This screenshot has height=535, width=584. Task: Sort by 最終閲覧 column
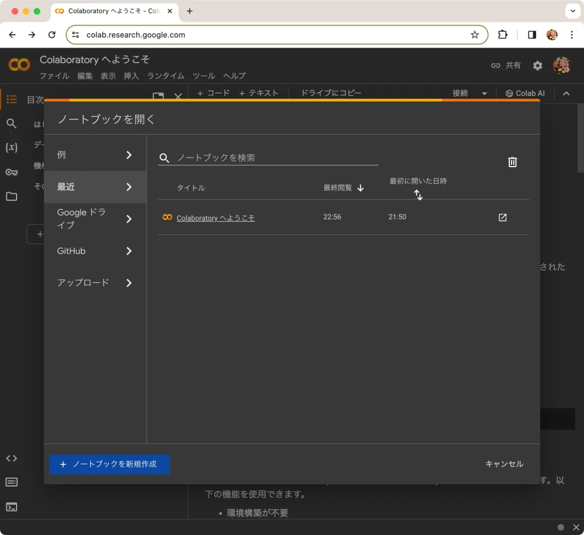tap(343, 188)
